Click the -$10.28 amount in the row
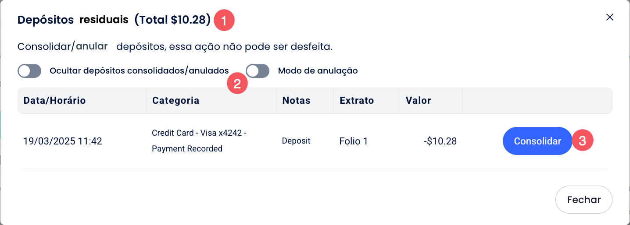 click(x=440, y=141)
